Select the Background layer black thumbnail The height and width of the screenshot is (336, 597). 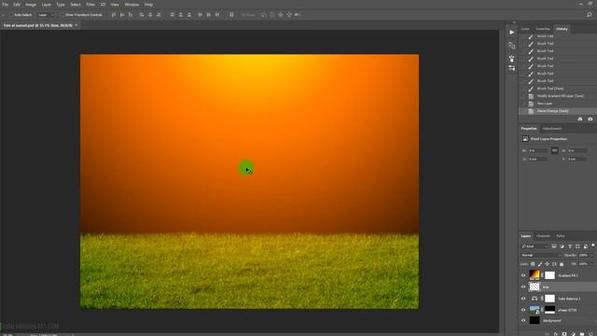pyautogui.click(x=535, y=320)
